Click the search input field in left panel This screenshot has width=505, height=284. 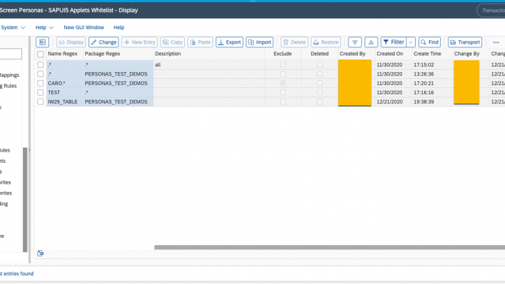click(10, 54)
